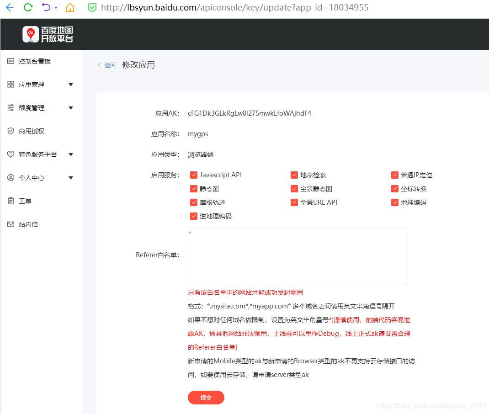Open the undo history dropdown arrow
Screen dimensions: 489x414
click(x=56, y=7)
